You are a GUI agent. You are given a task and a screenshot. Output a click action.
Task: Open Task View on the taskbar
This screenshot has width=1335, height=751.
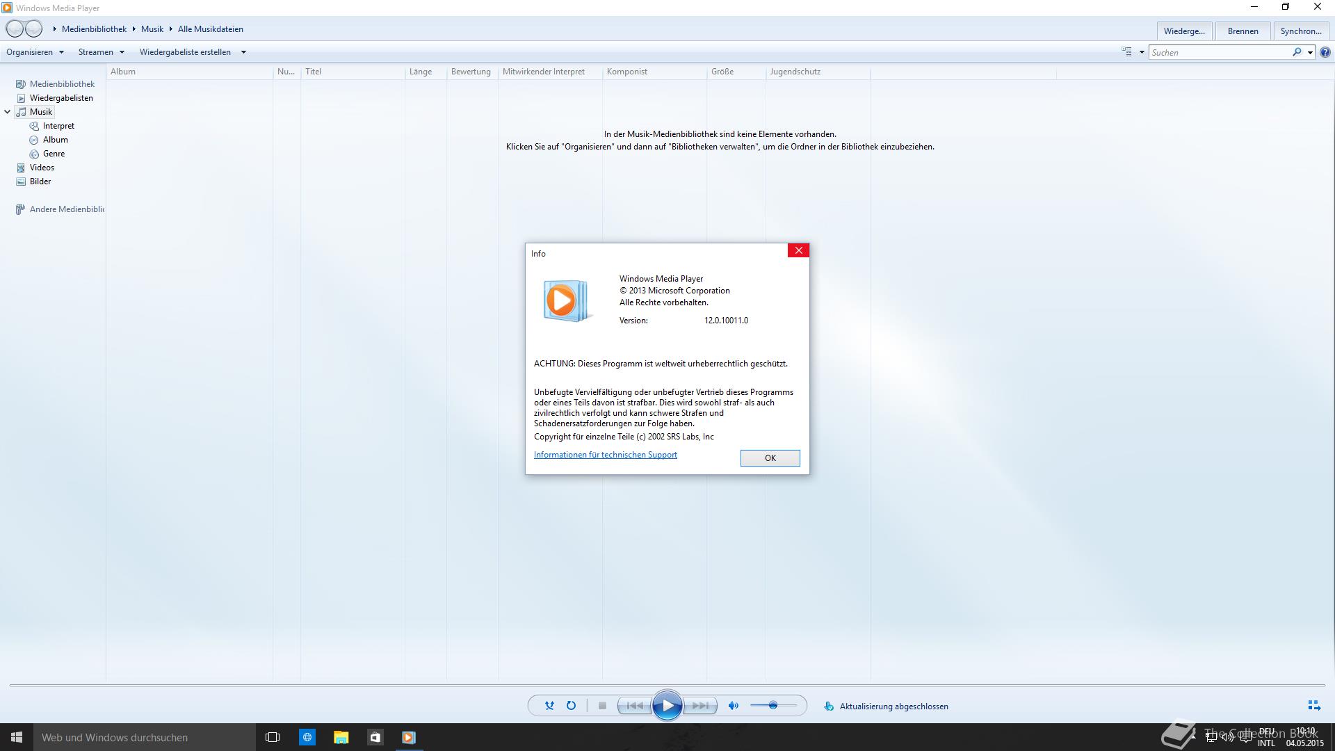[273, 737]
